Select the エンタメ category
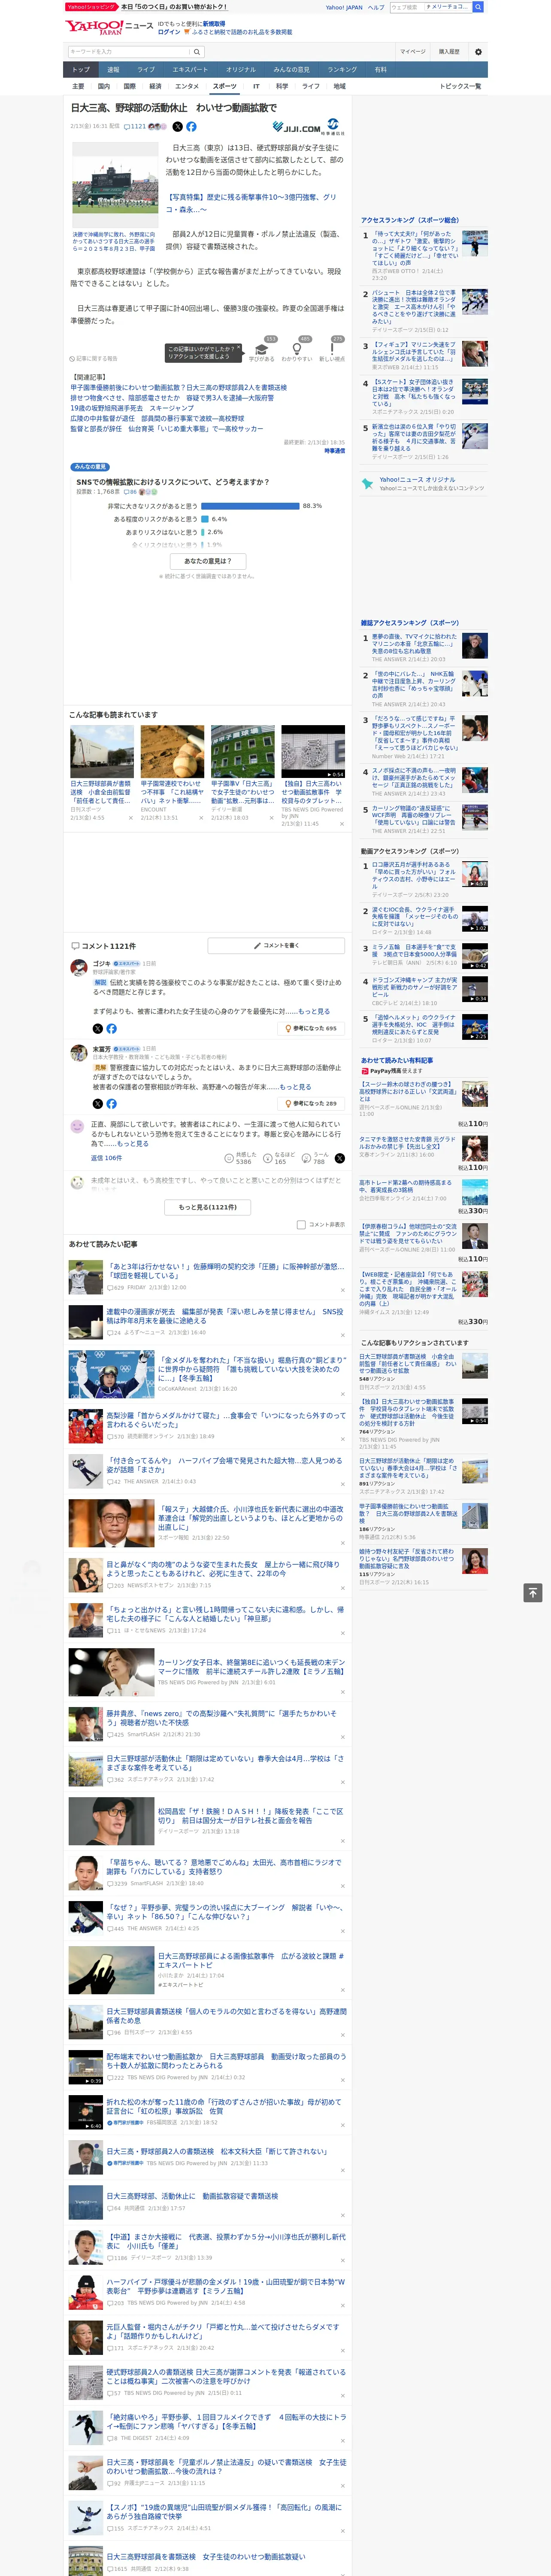The width and height of the screenshot is (551, 2576). [187, 86]
